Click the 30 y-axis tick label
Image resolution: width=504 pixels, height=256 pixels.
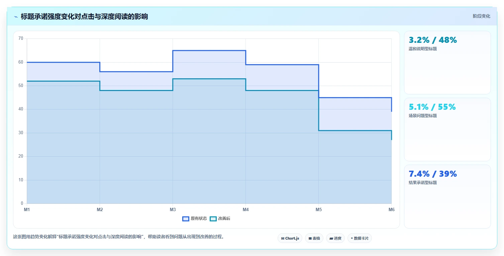click(21, 133)
